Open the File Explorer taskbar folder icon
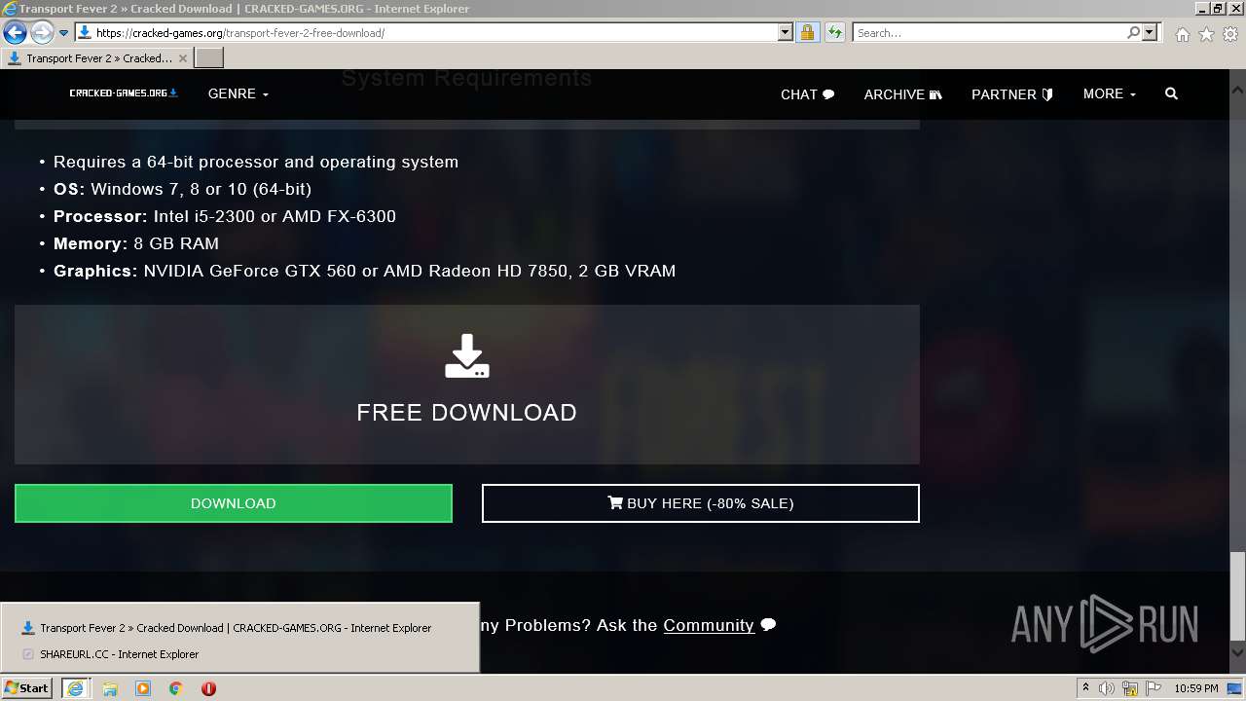Image resolution: width=1246 pixels, height=701 pixels. [110, 688]
